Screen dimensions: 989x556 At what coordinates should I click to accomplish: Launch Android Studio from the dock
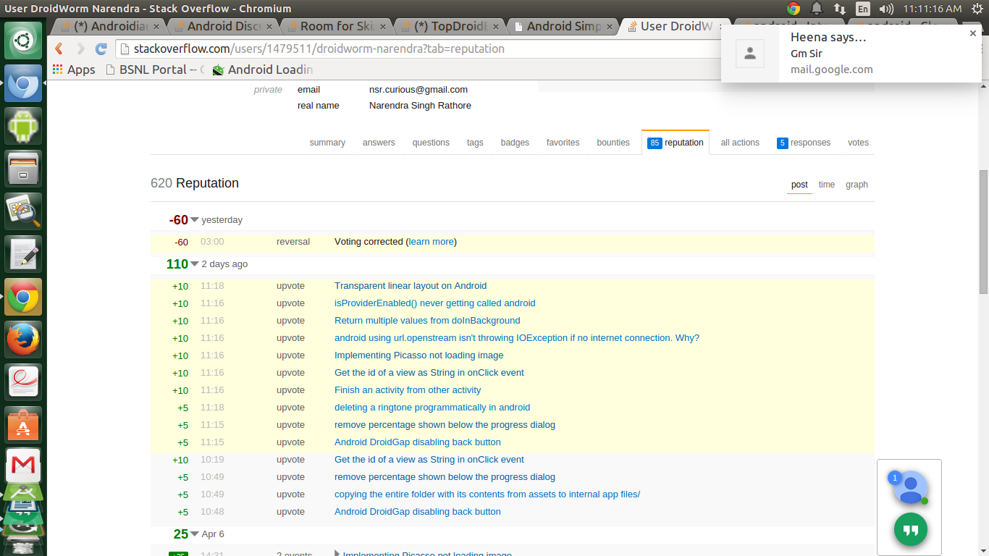click(x=23, y=126)
